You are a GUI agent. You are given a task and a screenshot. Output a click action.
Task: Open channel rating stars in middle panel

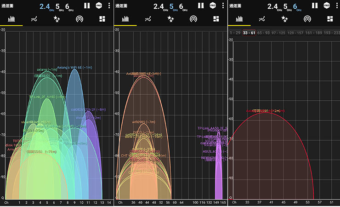[170, 19]
